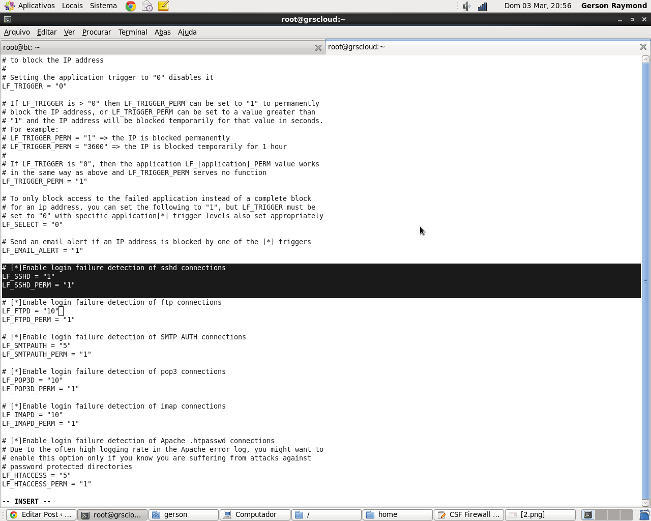
Task: Click the terminal vertical scrollbar thumb
Action: (646, 281)
